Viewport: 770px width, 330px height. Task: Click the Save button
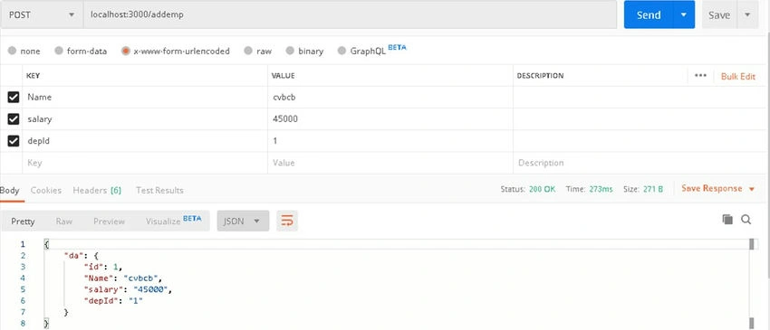point(719,14)
